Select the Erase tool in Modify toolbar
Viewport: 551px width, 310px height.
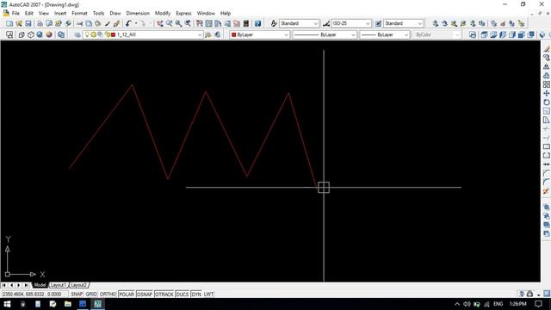pos(547,49)
